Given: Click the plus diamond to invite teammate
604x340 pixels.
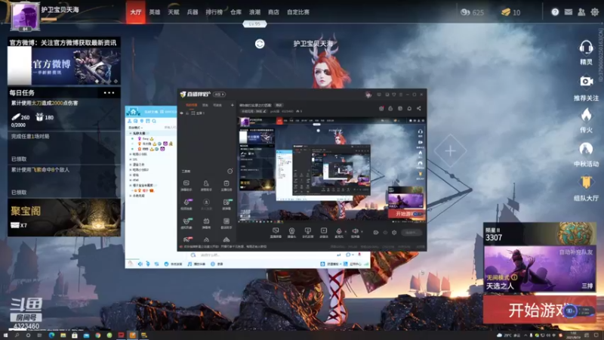Looking at the screenshot, I should pos(450,150).
